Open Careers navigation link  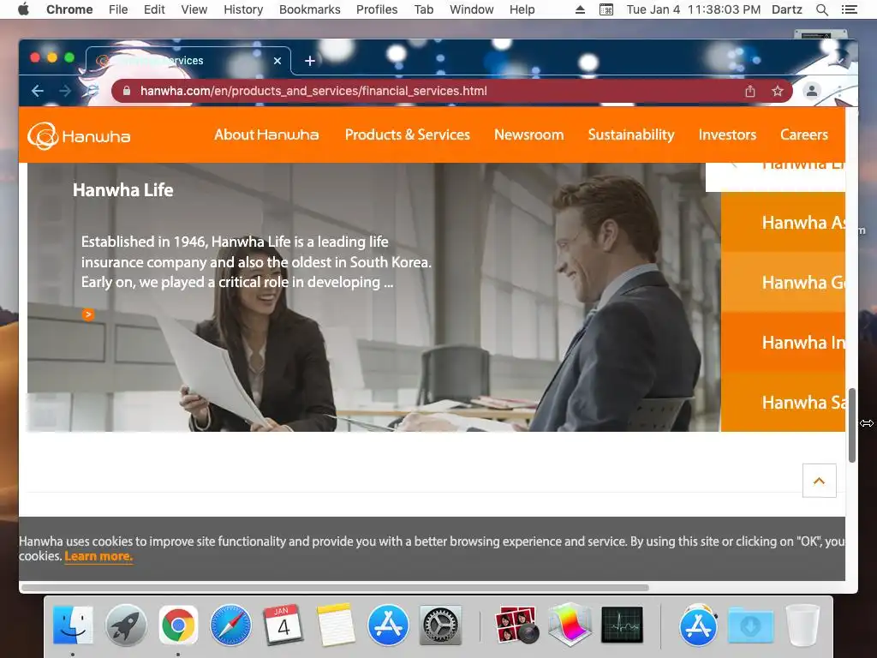803,135
